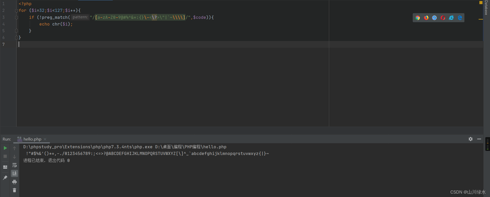The height and width of the screenshot is (197, 490).
Task: Click the 'for' keyword on line 2
Action: click(22, 10)
